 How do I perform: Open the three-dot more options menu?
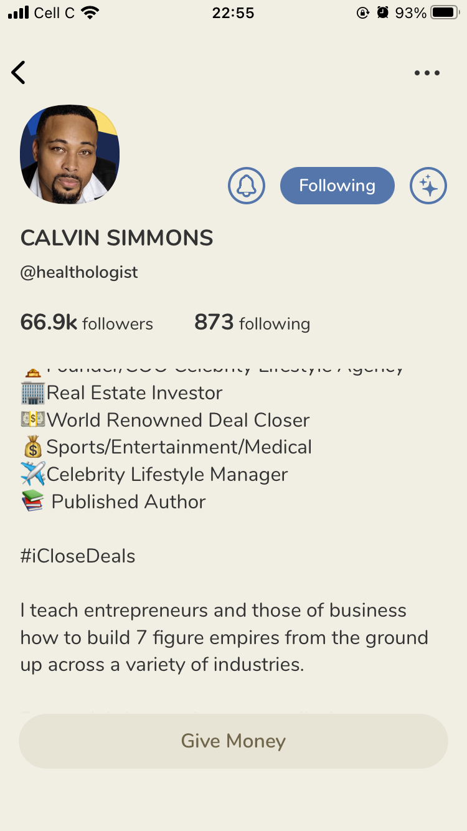tap(427, 73)
